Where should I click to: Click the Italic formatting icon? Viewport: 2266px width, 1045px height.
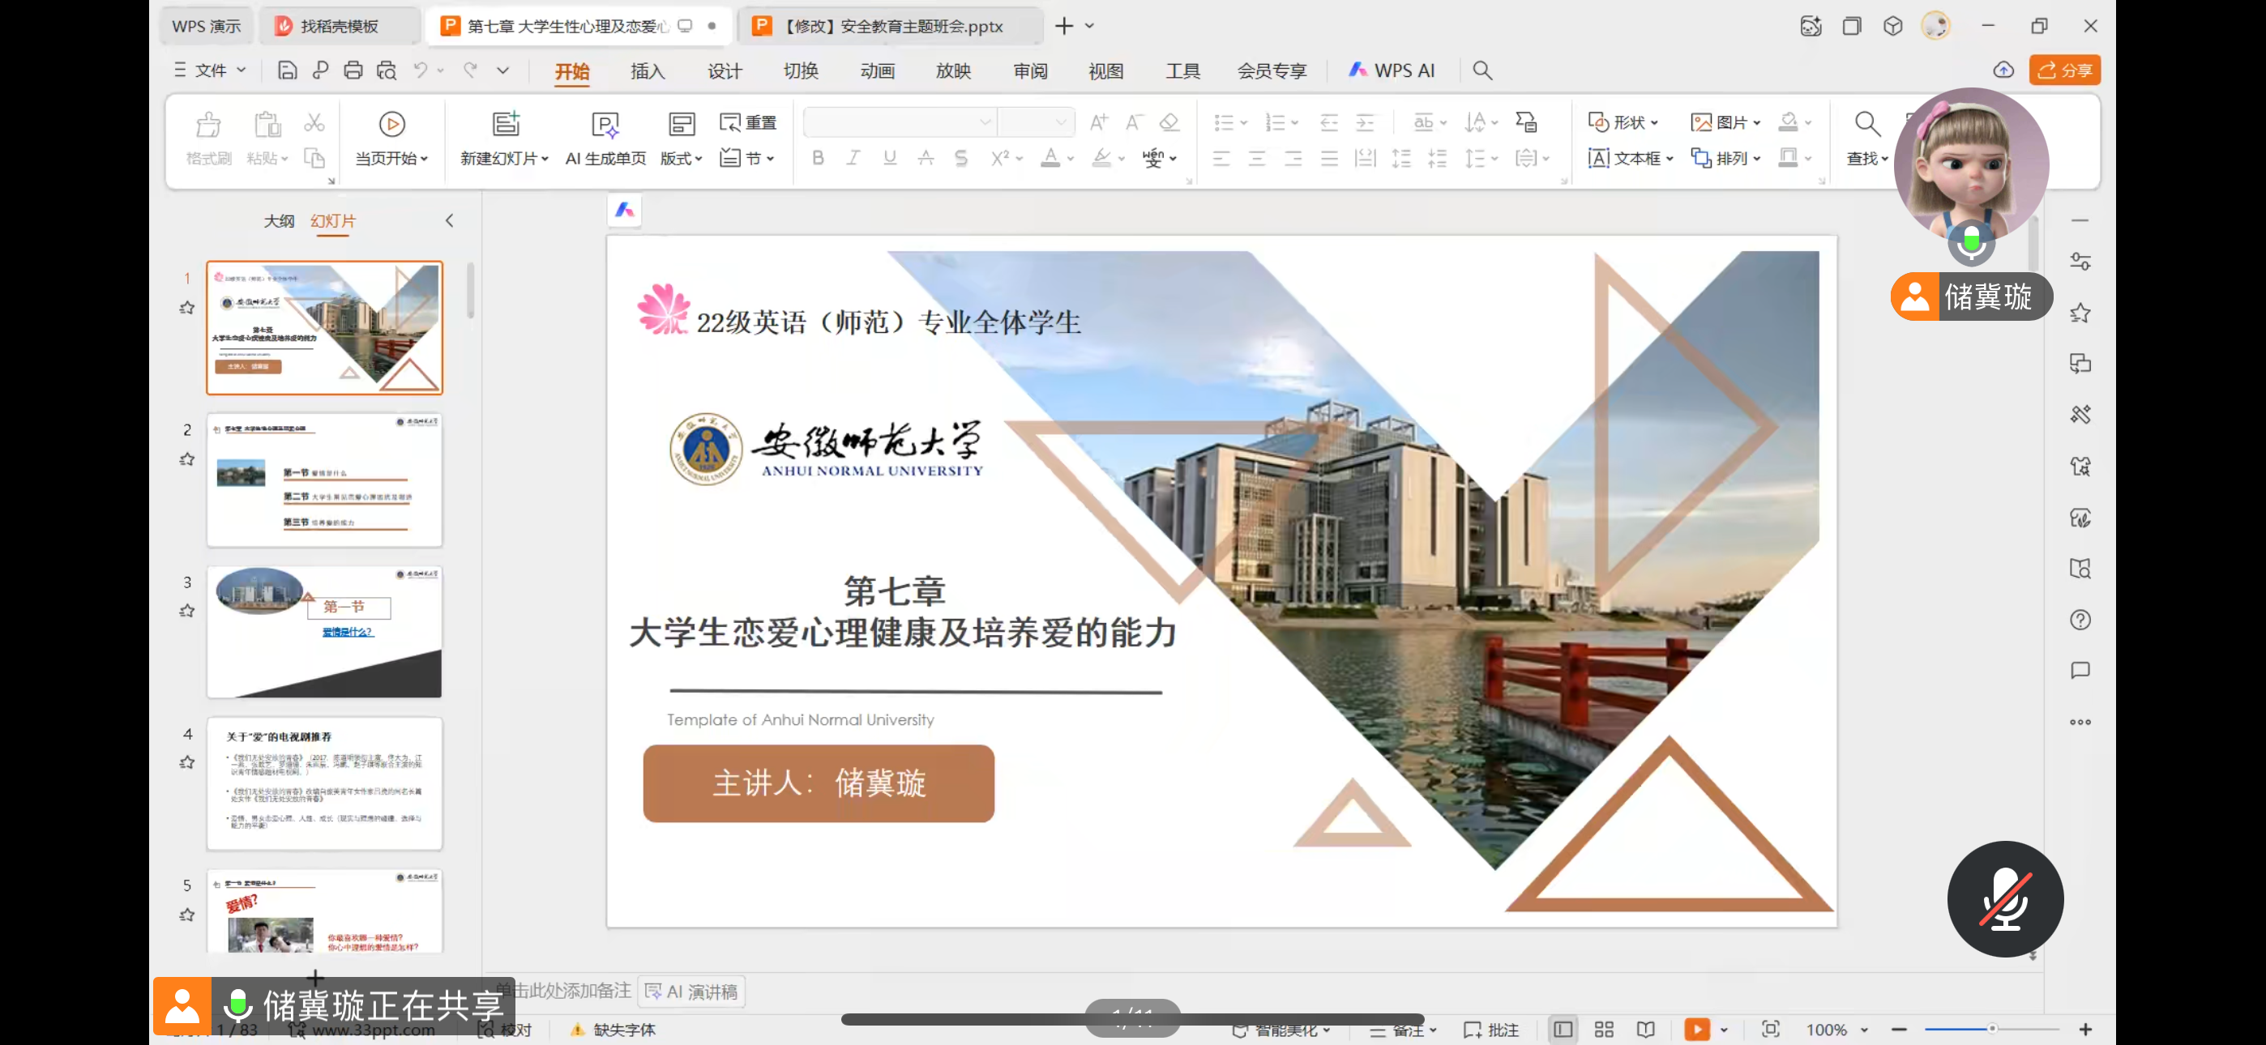(x=853, y=157)
